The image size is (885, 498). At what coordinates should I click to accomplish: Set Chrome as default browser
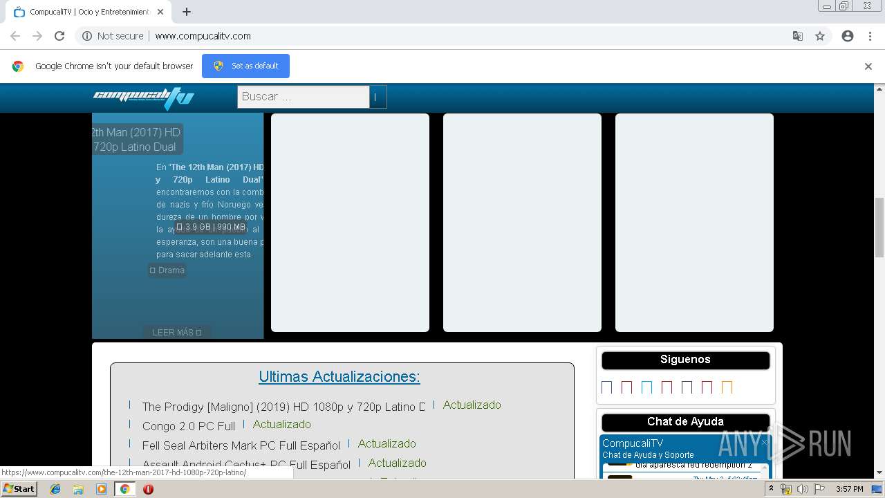(x=245, y=66)
